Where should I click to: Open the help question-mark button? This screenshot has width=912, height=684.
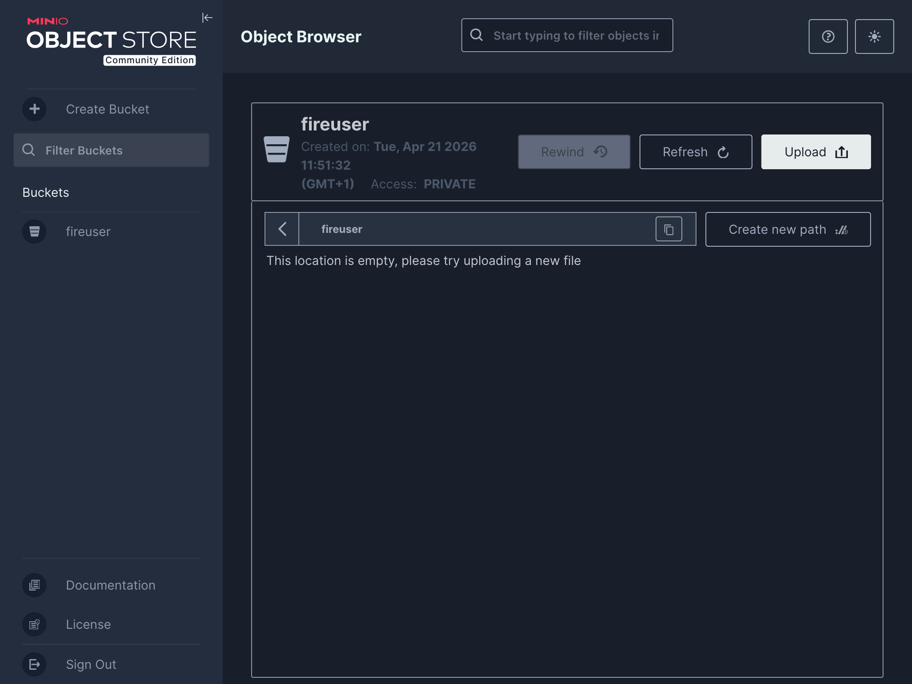(828, 37)
